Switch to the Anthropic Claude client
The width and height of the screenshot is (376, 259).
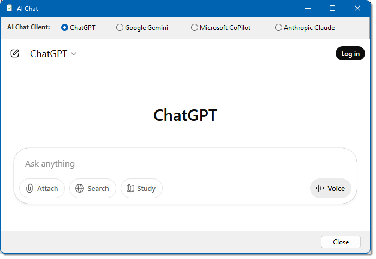click(x=279, y=28)
